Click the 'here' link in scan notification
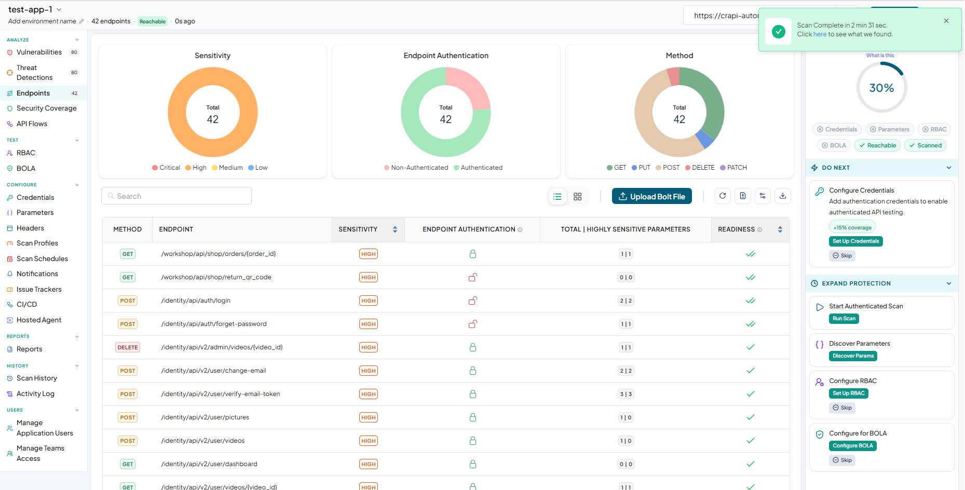965x490 pixels. tap(820, 34)
